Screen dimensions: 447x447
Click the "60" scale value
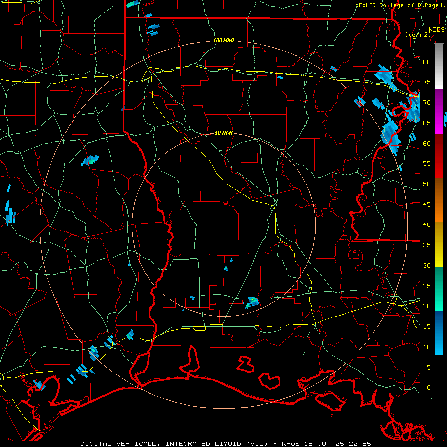[x=427, y=144]
